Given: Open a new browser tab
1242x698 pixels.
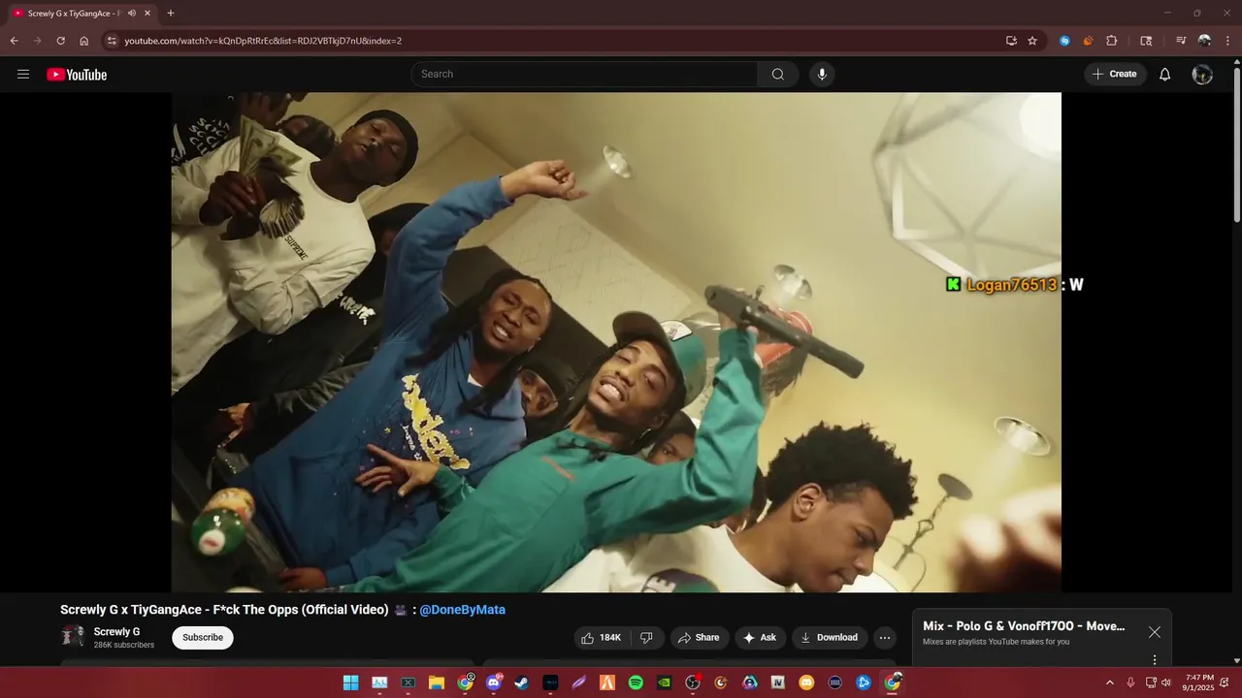Looking at the screenshot, I should [171, 14].
